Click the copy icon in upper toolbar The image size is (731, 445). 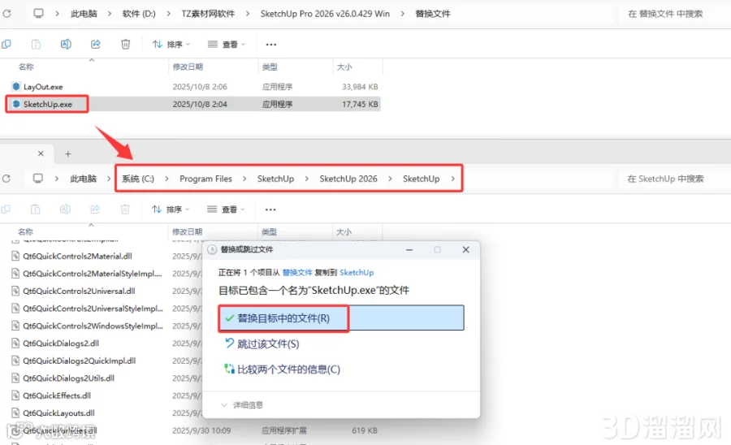6,45
